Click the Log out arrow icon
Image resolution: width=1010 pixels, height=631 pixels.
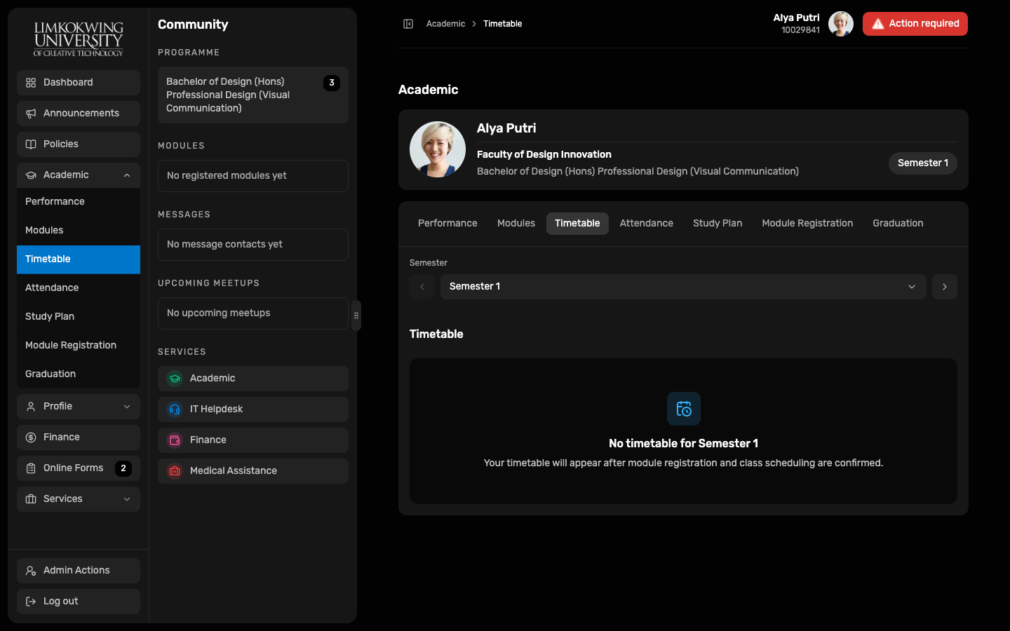click(31, 602)
